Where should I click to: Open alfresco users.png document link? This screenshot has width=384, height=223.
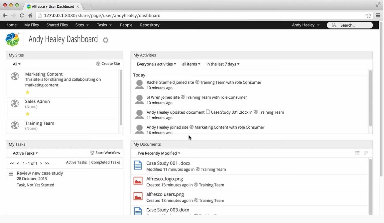pos(165,194)
